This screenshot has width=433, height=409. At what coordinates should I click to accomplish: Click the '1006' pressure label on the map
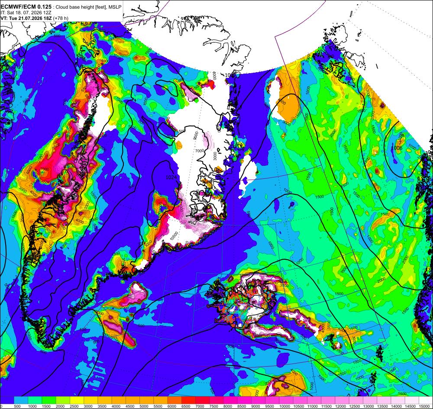point(397,148)
